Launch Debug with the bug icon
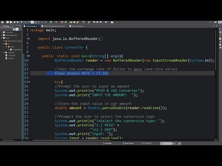The image size is (222, 166). (x=46, y=22)
